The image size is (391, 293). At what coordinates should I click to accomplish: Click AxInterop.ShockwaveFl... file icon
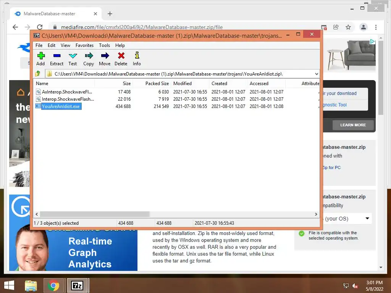[38, 92]
